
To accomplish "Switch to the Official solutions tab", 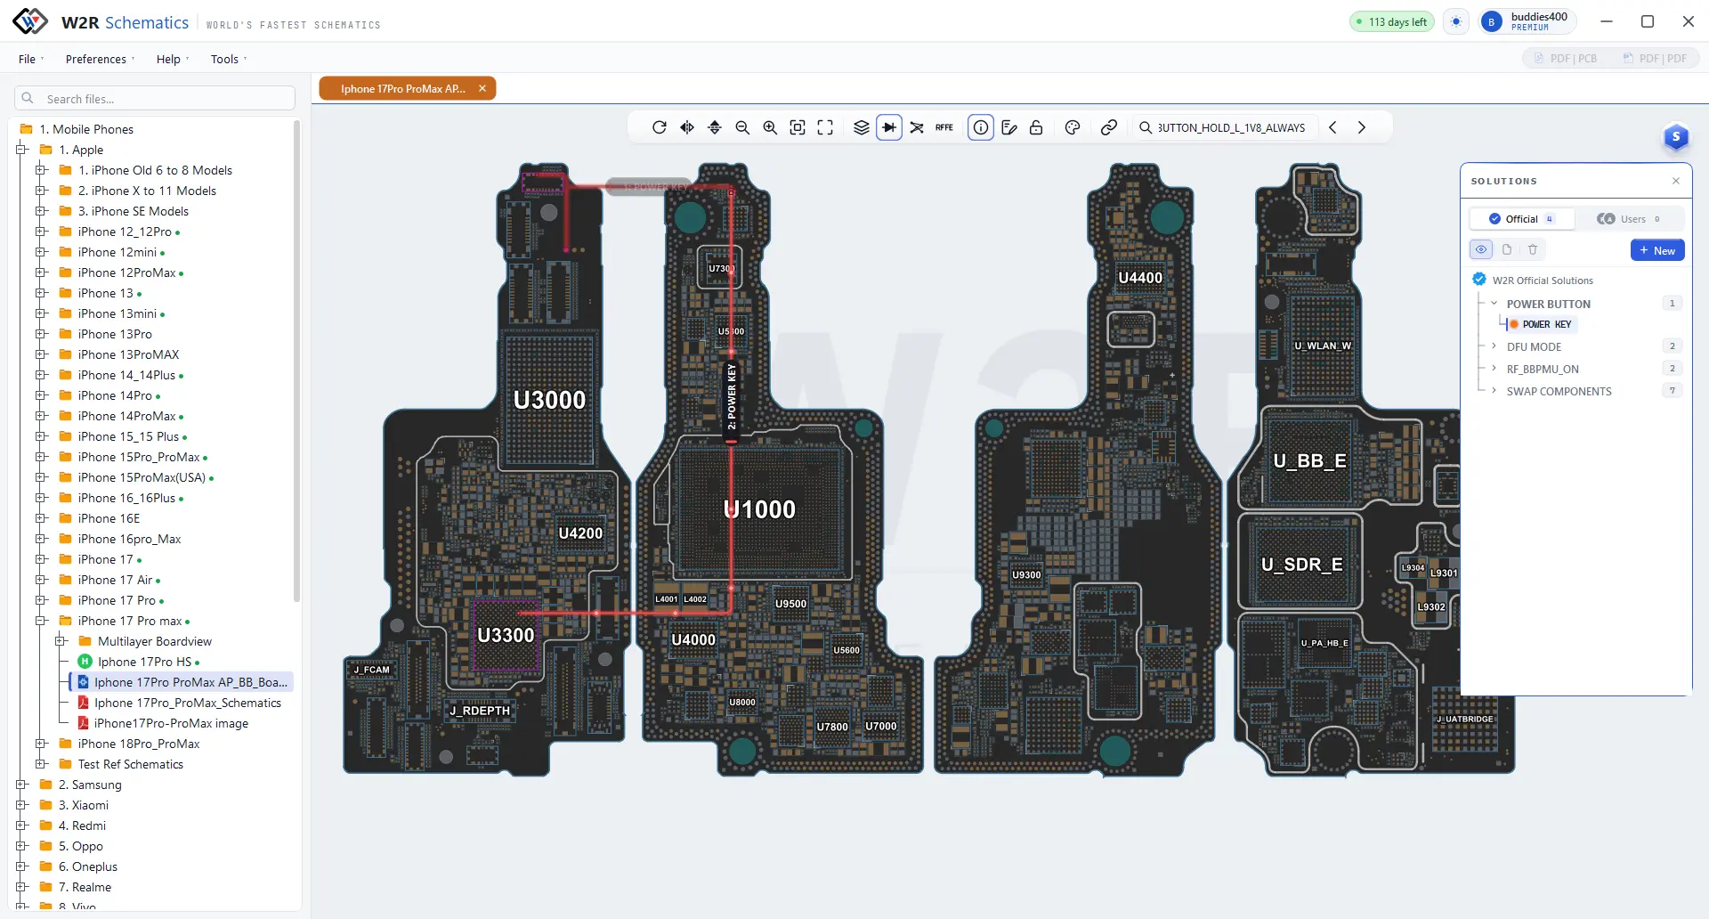I will coord(1521,219).
